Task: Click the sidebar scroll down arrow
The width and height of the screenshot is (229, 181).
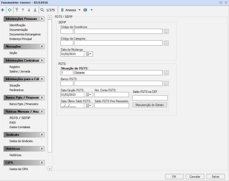Action: pos(50,169)
